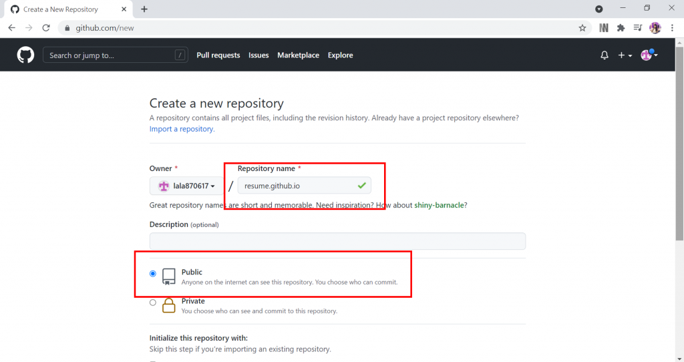684x362 pixels.
Task: Open the browser extensions puzzle icon
Action: tap(621, 28)
